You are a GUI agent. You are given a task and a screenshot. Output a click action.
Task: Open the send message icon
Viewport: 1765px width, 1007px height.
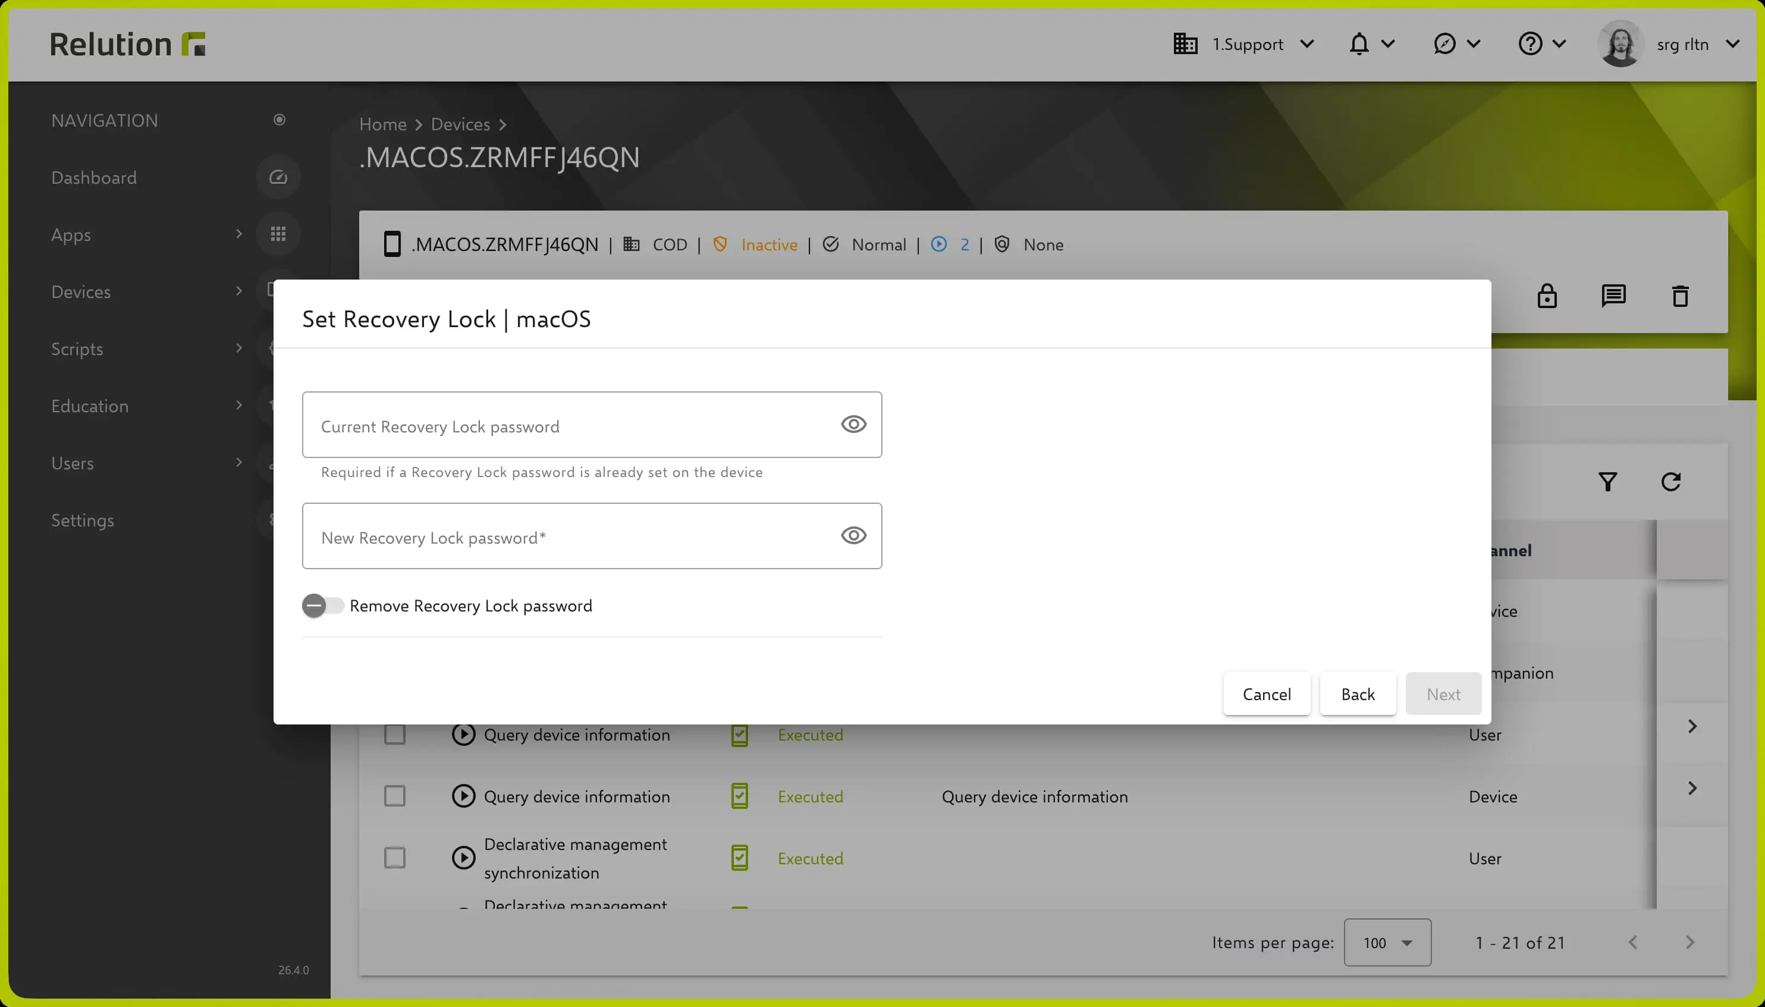(x=1613, y=296)
